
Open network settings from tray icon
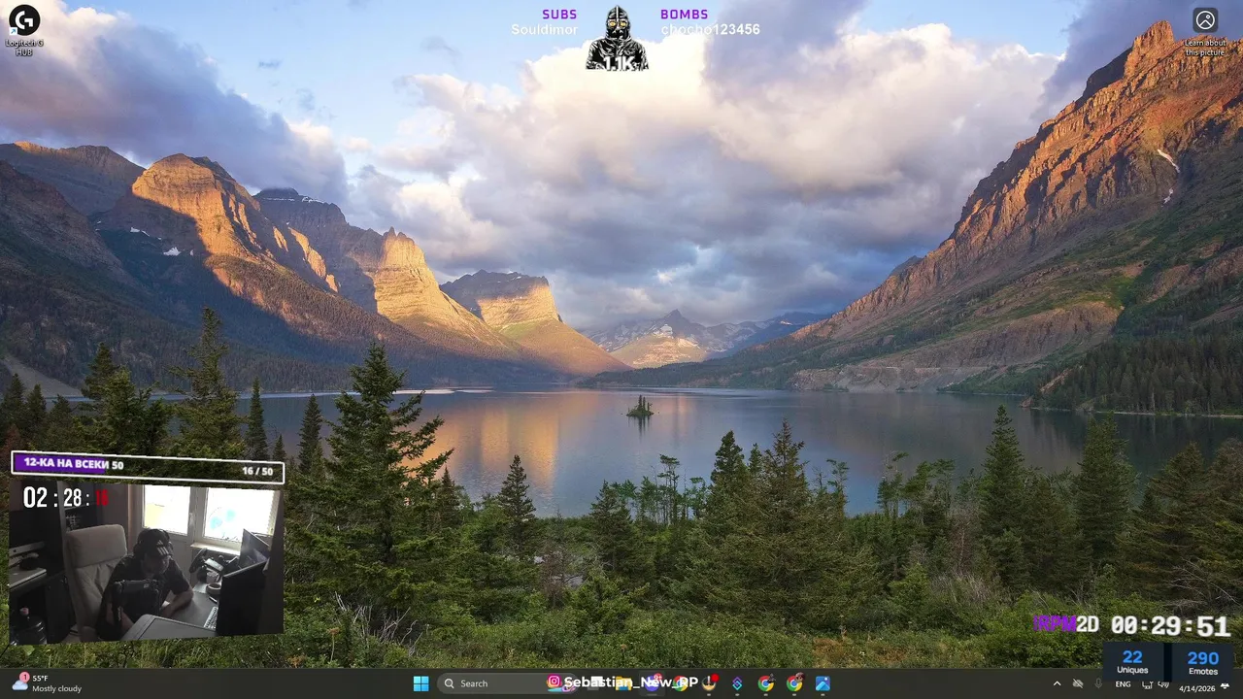tap(1147, 684)
